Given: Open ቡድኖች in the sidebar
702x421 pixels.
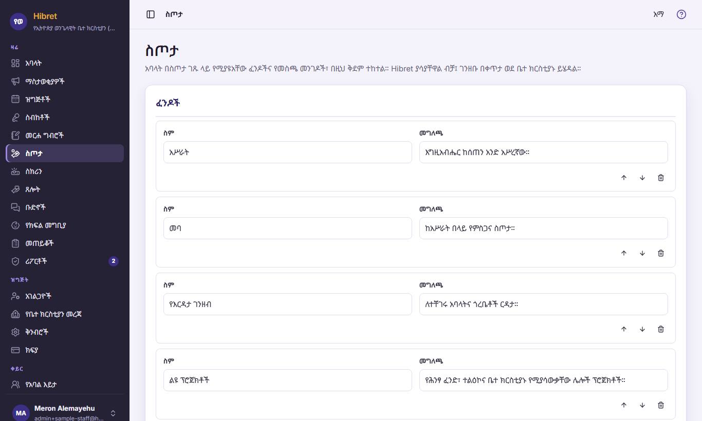Looking at the screenshot, I should [65, 207].
